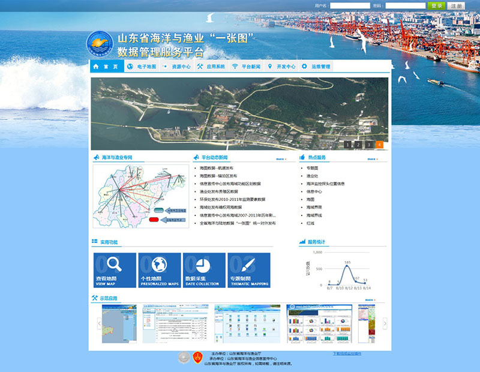Screen dimensions: 480x372
Task: Go to the 应用系统 tab
Action: click(x=212, y=67)
